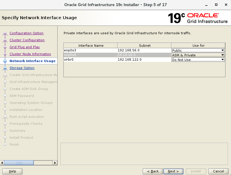Click the left arrow of horizontal scrollbar
Image resolution: width=231 pixels, height=175 pixels.
[2, 163]
